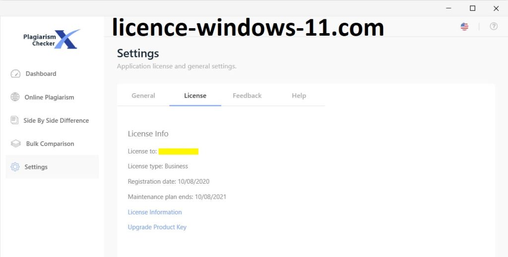Viewport: 508px width, 257px height.
Task: Go to the Help tab
Action: tap(299, 96)
